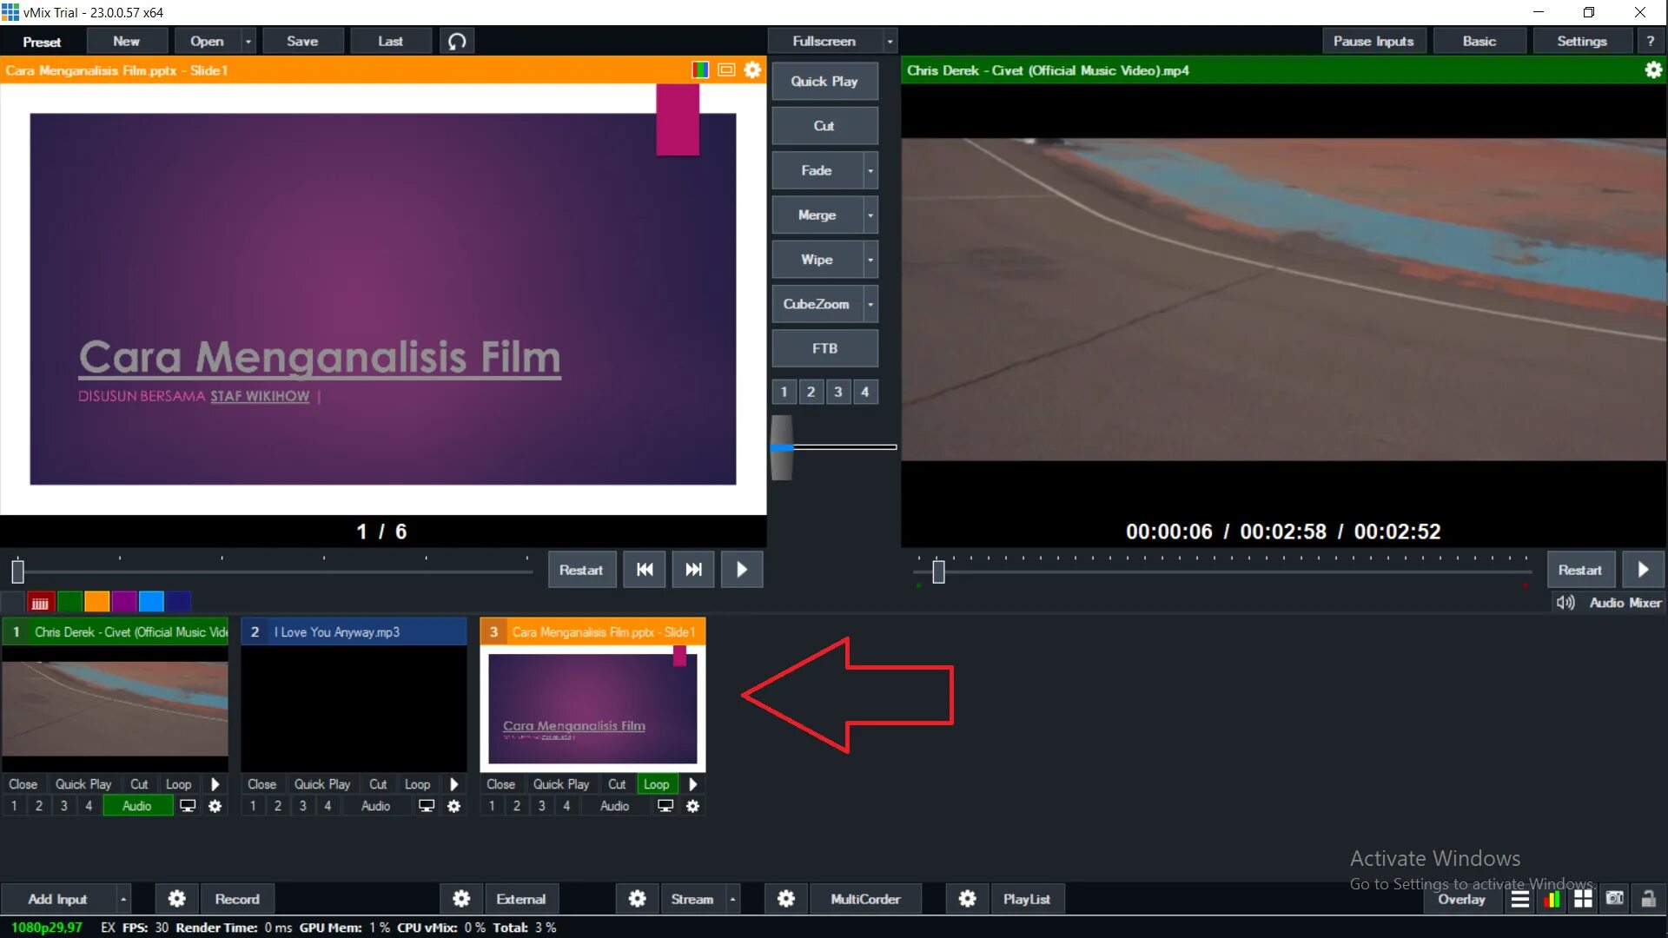
Task: Click the snapshot camera icon
Action: click(x=1614, y=899)
